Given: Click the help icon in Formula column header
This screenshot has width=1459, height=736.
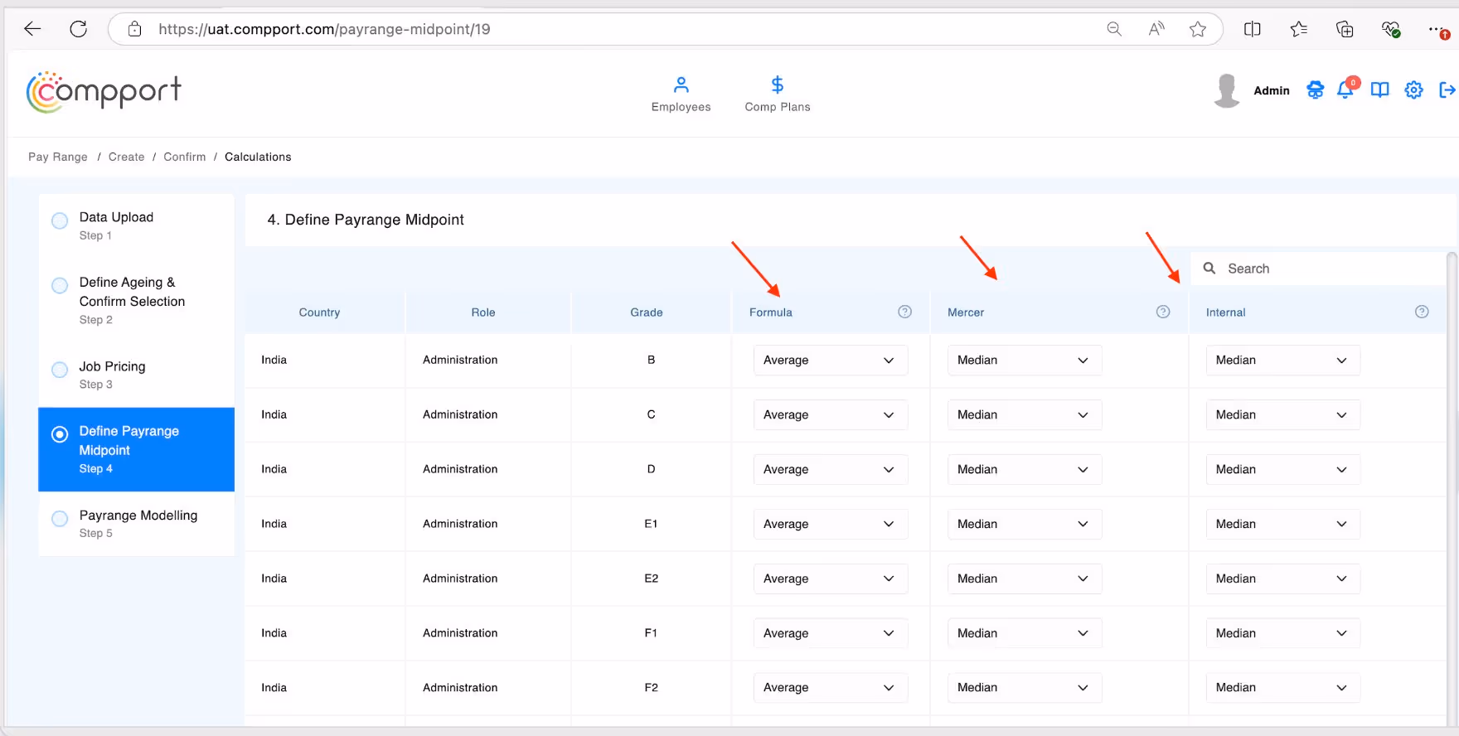Looking at the screenshot, I should 904,312.
